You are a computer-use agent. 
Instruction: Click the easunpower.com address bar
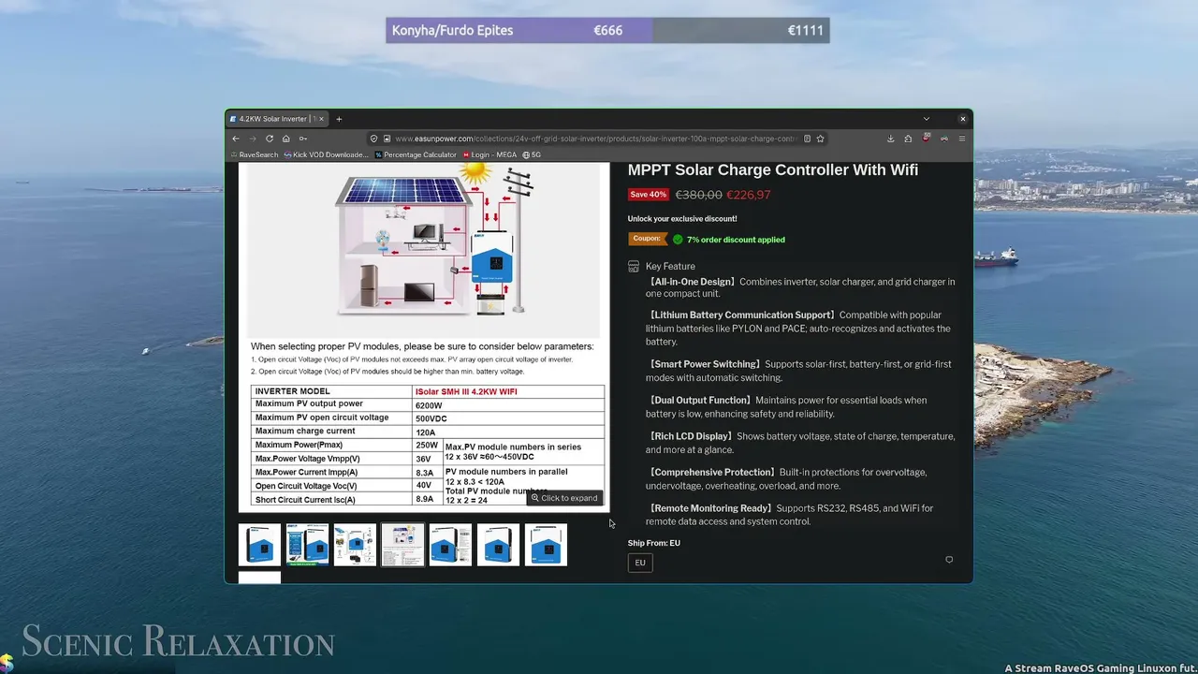coord(595,139)
